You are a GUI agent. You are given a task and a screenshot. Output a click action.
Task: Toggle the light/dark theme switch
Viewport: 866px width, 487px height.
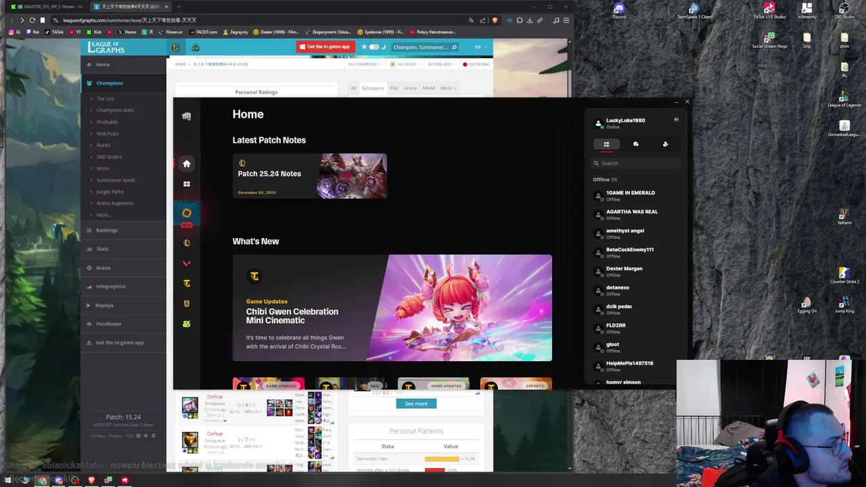click(x=373, y=47)
